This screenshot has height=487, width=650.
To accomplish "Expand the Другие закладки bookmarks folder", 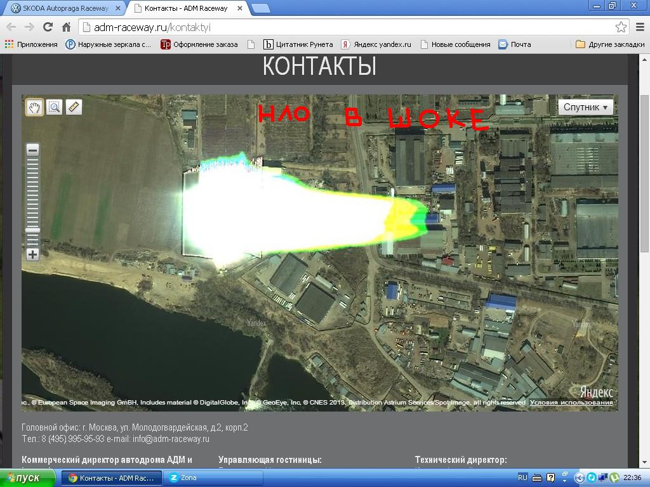I will click(x=610, y=44).
